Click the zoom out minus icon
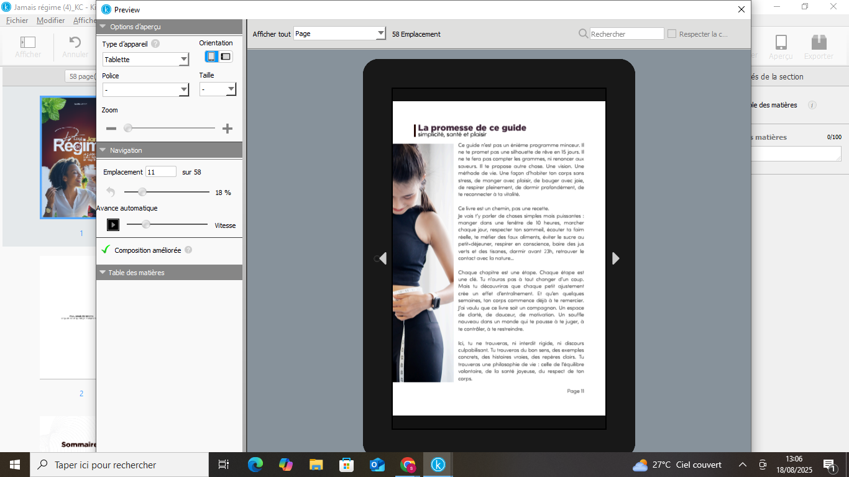The height and width of the screenshot is (477, 849). coord(111,129)
